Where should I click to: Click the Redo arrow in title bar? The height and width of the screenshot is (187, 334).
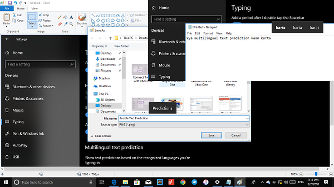(x=21, y=3)
